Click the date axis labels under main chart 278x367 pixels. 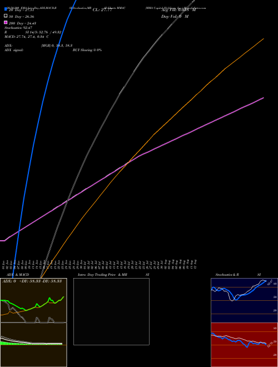click(x=100, y=264)
